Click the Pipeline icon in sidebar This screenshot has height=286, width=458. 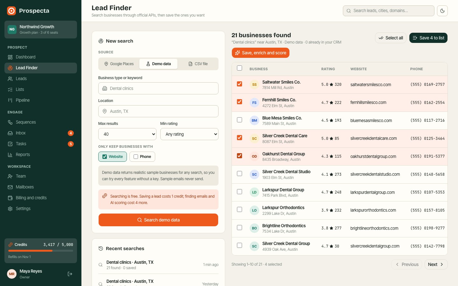(x=10, y=100)
